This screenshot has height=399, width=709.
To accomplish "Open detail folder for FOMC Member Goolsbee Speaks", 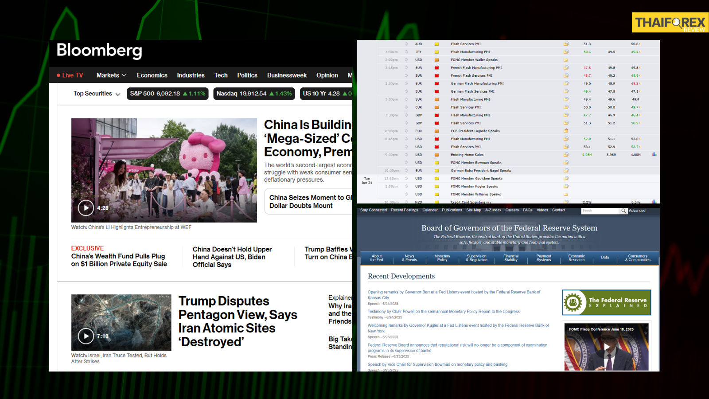I will tap(566, 178).
